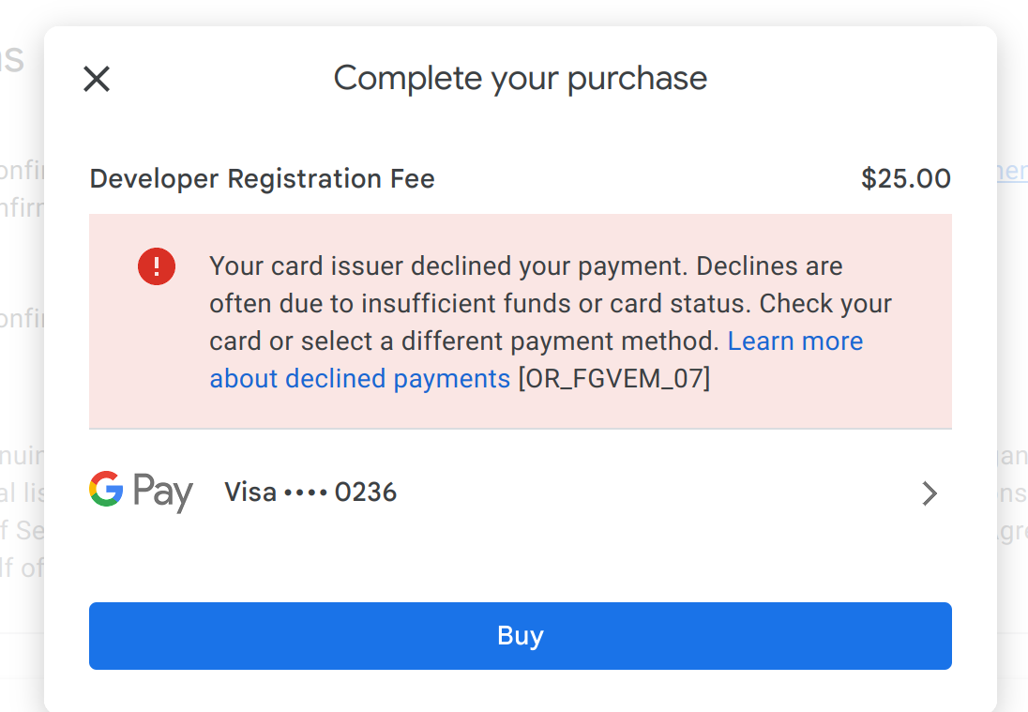Click the Pay wordmark beside the G
The height and width of the screenshot is (712, 1028).
click(x=162, y=492)
